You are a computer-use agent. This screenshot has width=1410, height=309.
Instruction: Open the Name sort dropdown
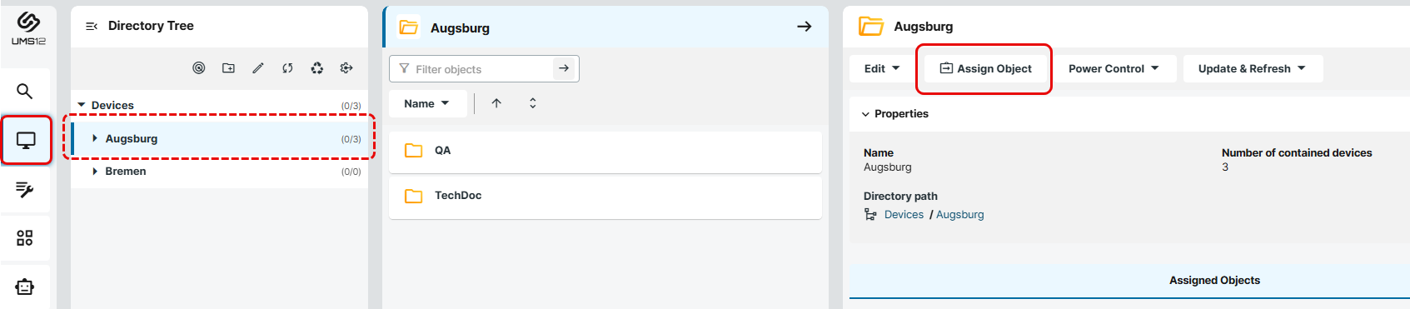426,103
